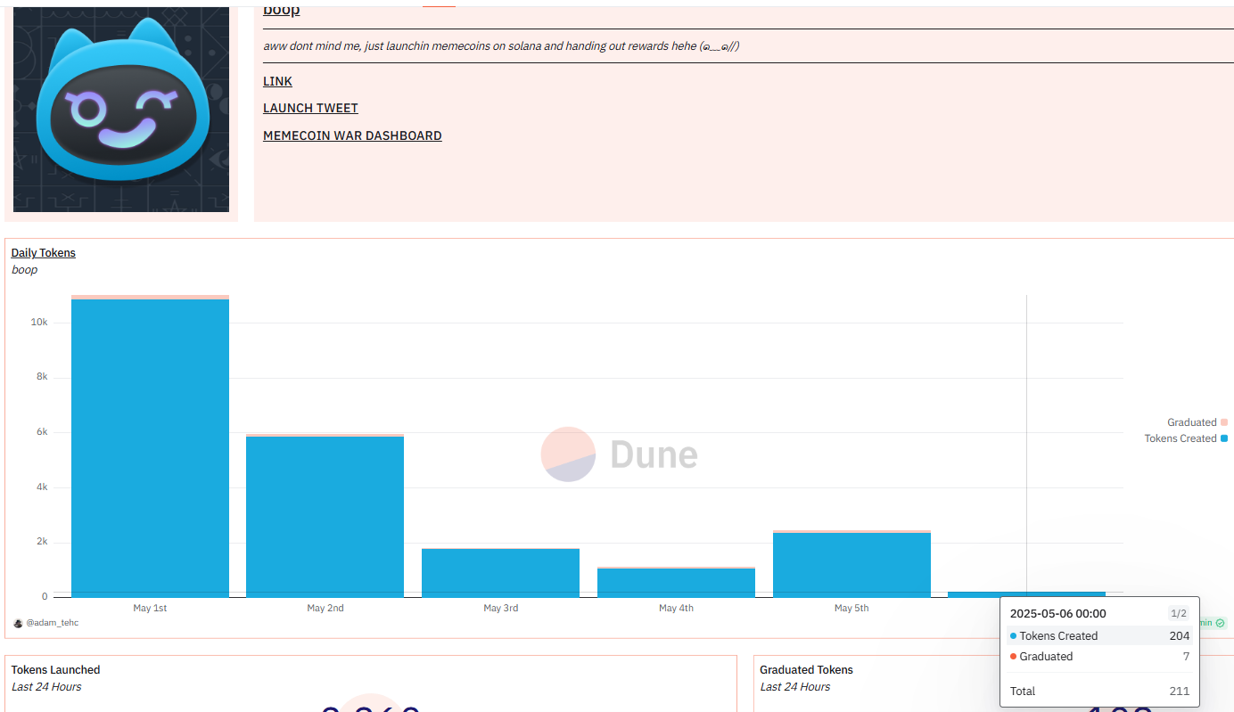Click the 1/2 tooltip page indicator
The image size is (1234, 712).
click(1178, 613)
